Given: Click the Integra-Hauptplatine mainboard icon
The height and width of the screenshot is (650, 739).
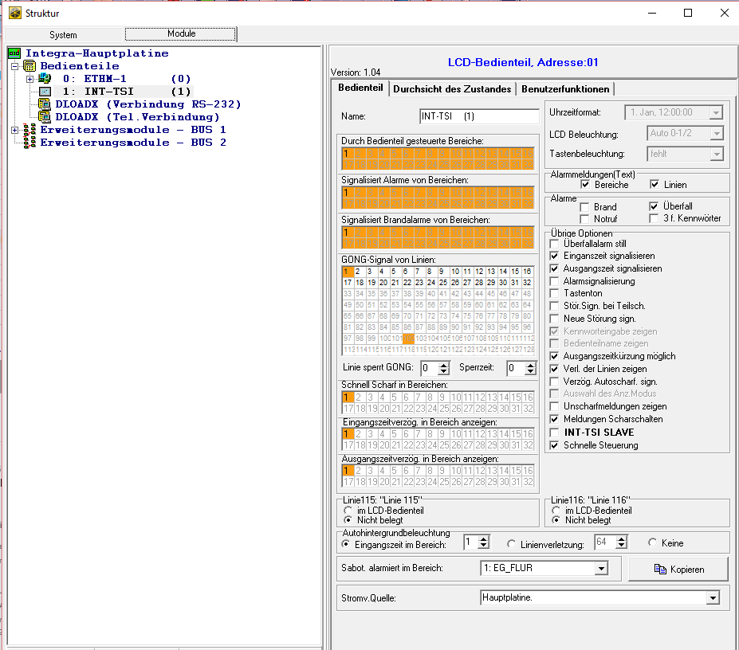Looking at the screenshot, I should (14, 53).
